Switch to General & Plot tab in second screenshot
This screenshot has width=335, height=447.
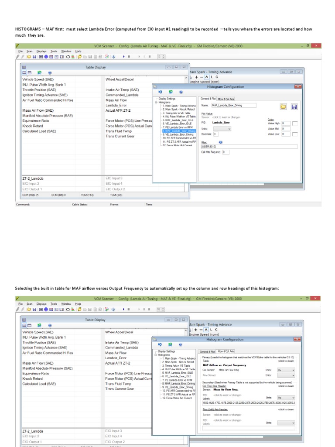click(x=207, y=351)
